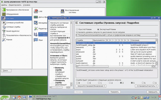Open Редактировать menu
Viewport: 161px width, 100px height.
[x=15, y=5]
